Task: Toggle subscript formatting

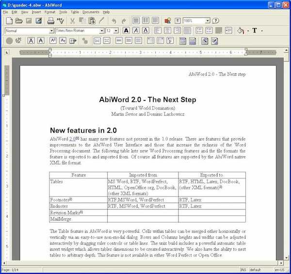Action: click(x=63, y=41)
